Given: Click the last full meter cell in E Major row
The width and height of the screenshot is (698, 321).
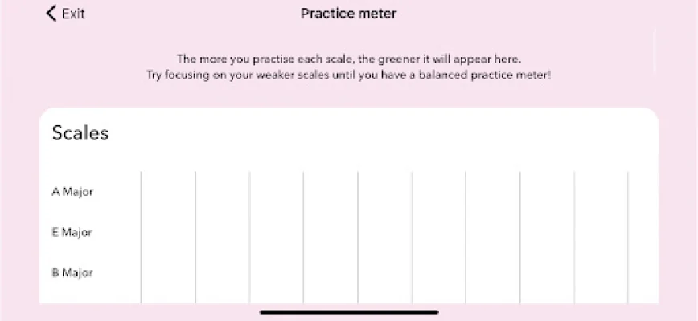Looking at the screenshot, I should coord(601,233).
